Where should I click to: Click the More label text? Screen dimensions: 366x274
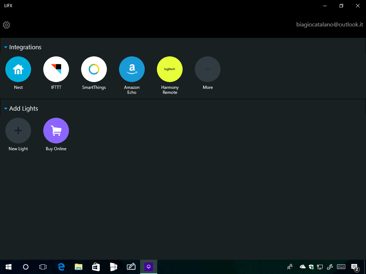(x=208, y=87)
